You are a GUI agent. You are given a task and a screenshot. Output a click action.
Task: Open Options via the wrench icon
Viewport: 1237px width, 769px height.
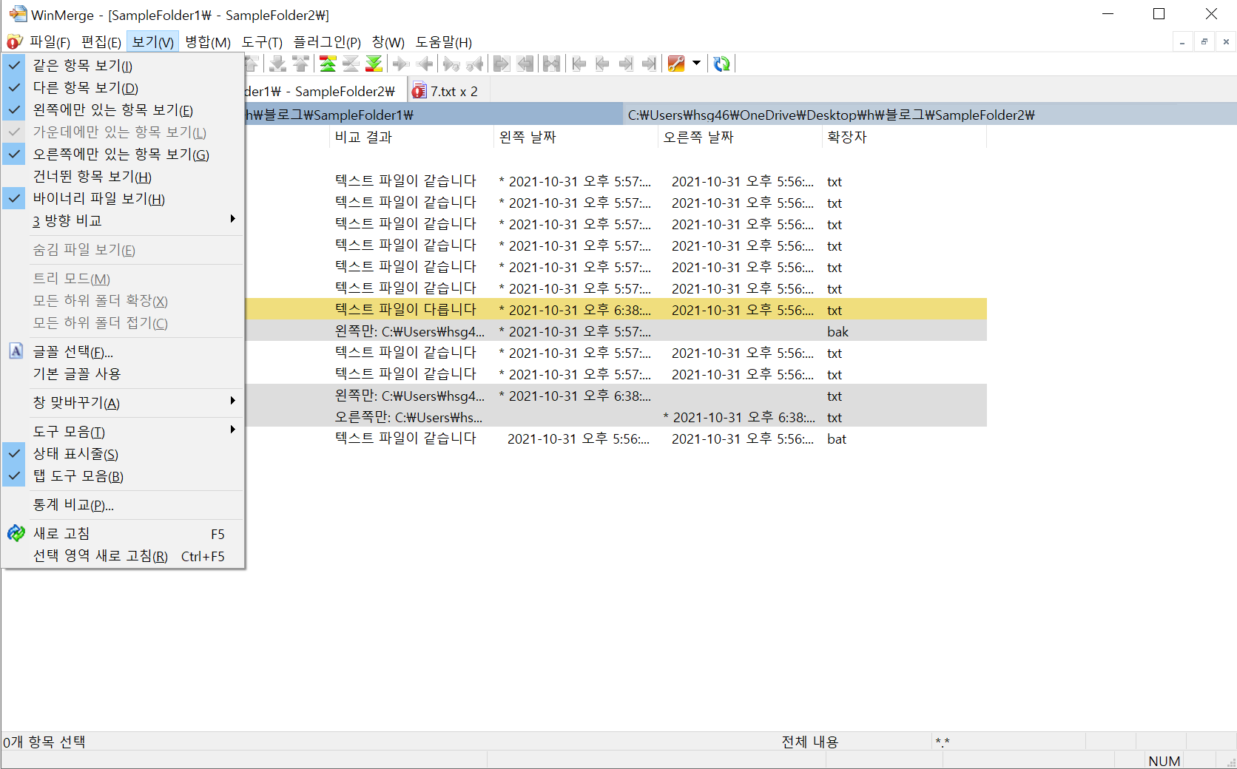pos(676,64)
